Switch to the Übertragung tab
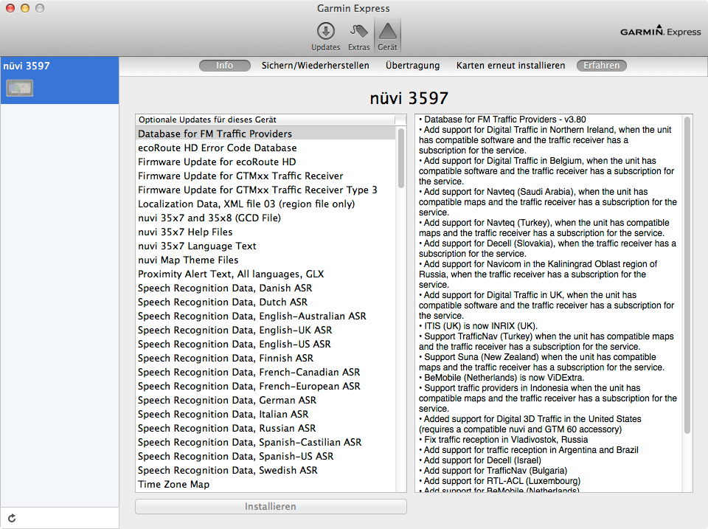 point(412,66)
